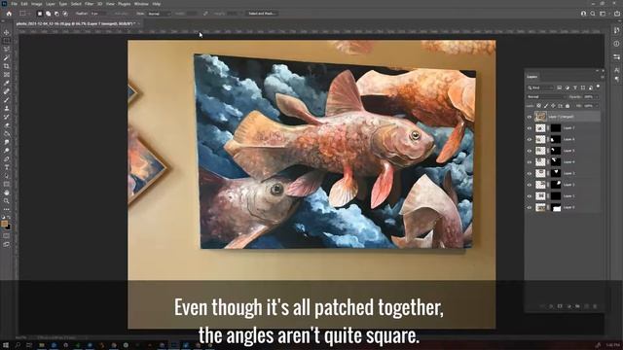The width and height of the screenshot is (623, 350).
Task: Select the Rectangular Marquee tool in the toolbox
Action: click(7, 41)
